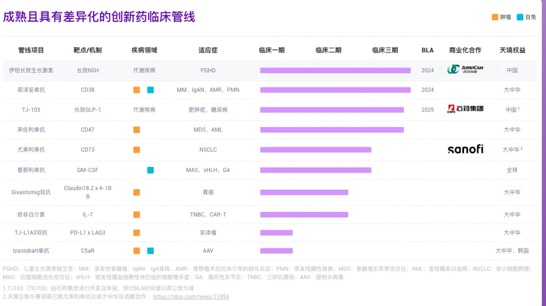Click the orange square in Izastobart单抗 row
This screenshot has width=546, height=306.
pyautogui.click(x=136, y=251)
